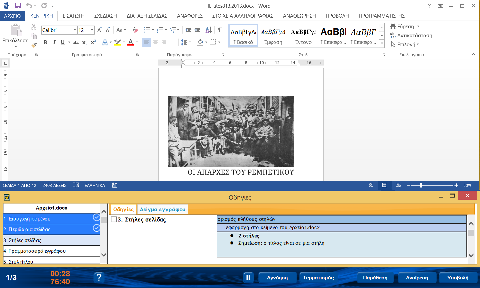Expand the line spacing dropdown

pos(190,42)
